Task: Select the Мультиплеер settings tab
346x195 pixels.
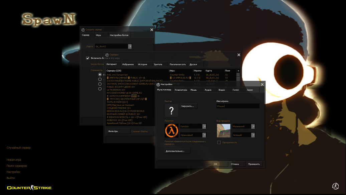Action: click(164, 90)
